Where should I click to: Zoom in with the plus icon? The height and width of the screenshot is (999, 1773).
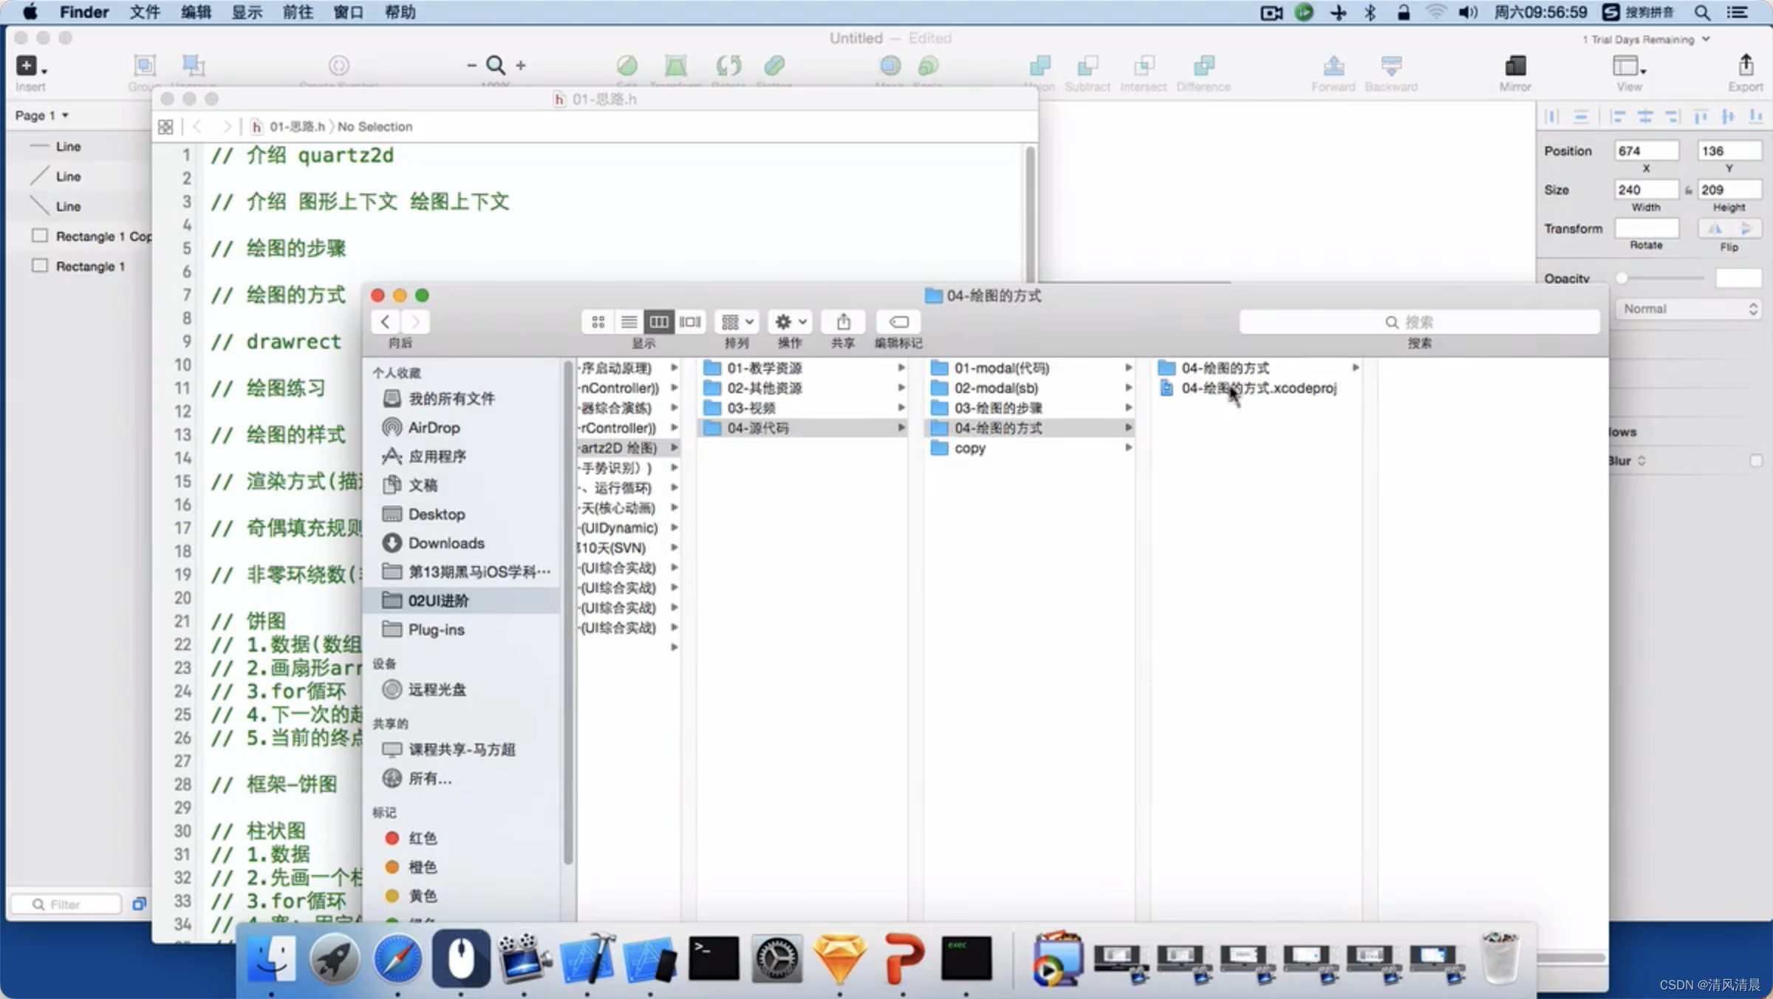click(x=521, y=66)
